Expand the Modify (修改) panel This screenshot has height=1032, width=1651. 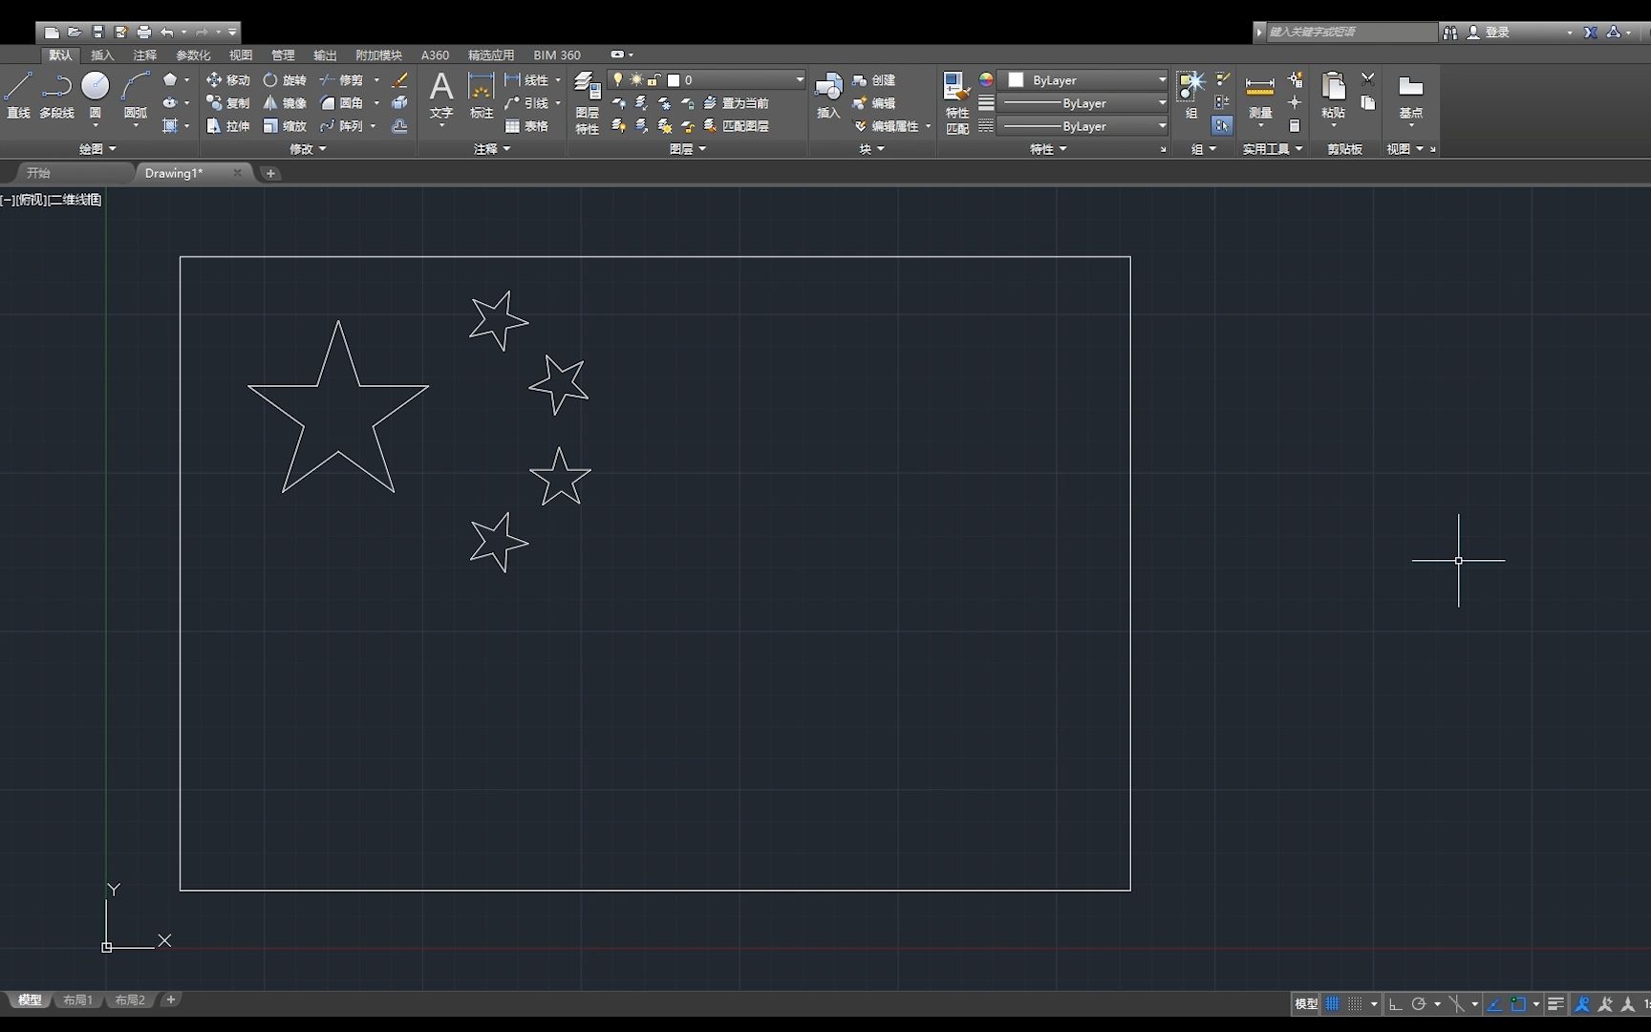pyautogui.click(x=308, y=149)
